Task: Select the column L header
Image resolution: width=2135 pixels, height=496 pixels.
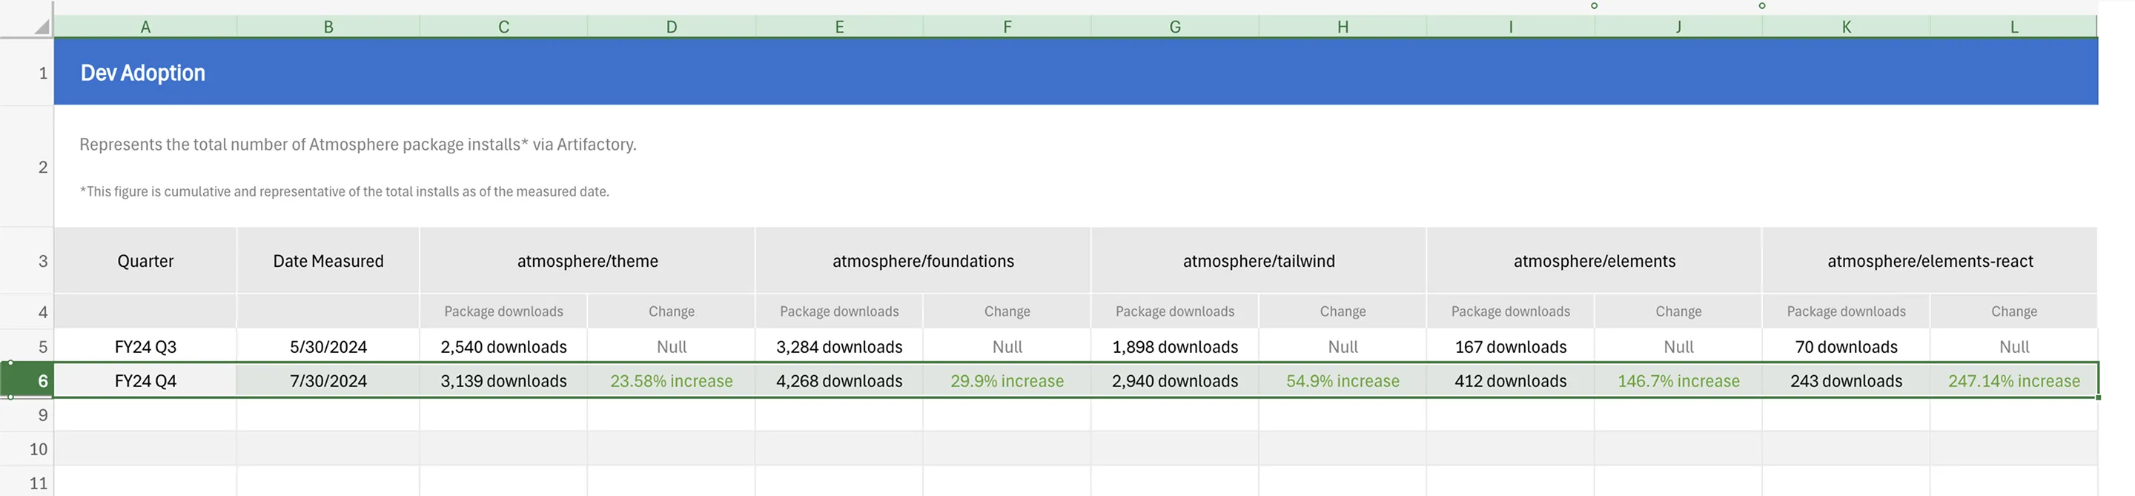Action: coord(2014,27)
